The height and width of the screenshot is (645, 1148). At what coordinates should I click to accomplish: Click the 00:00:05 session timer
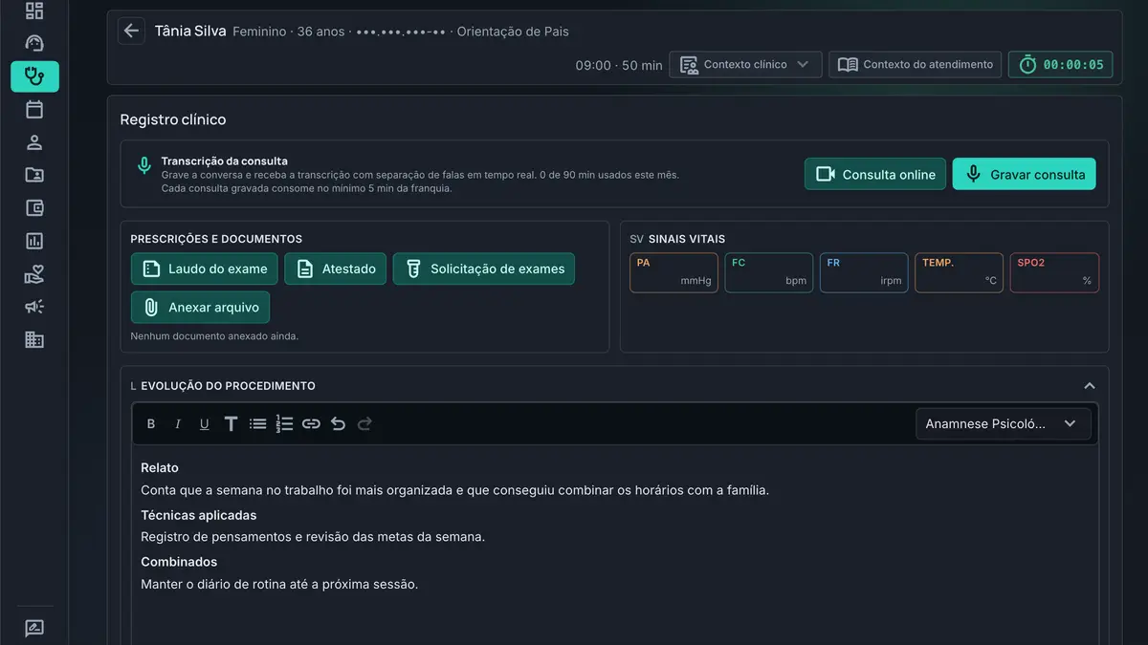pos(1060,65)
